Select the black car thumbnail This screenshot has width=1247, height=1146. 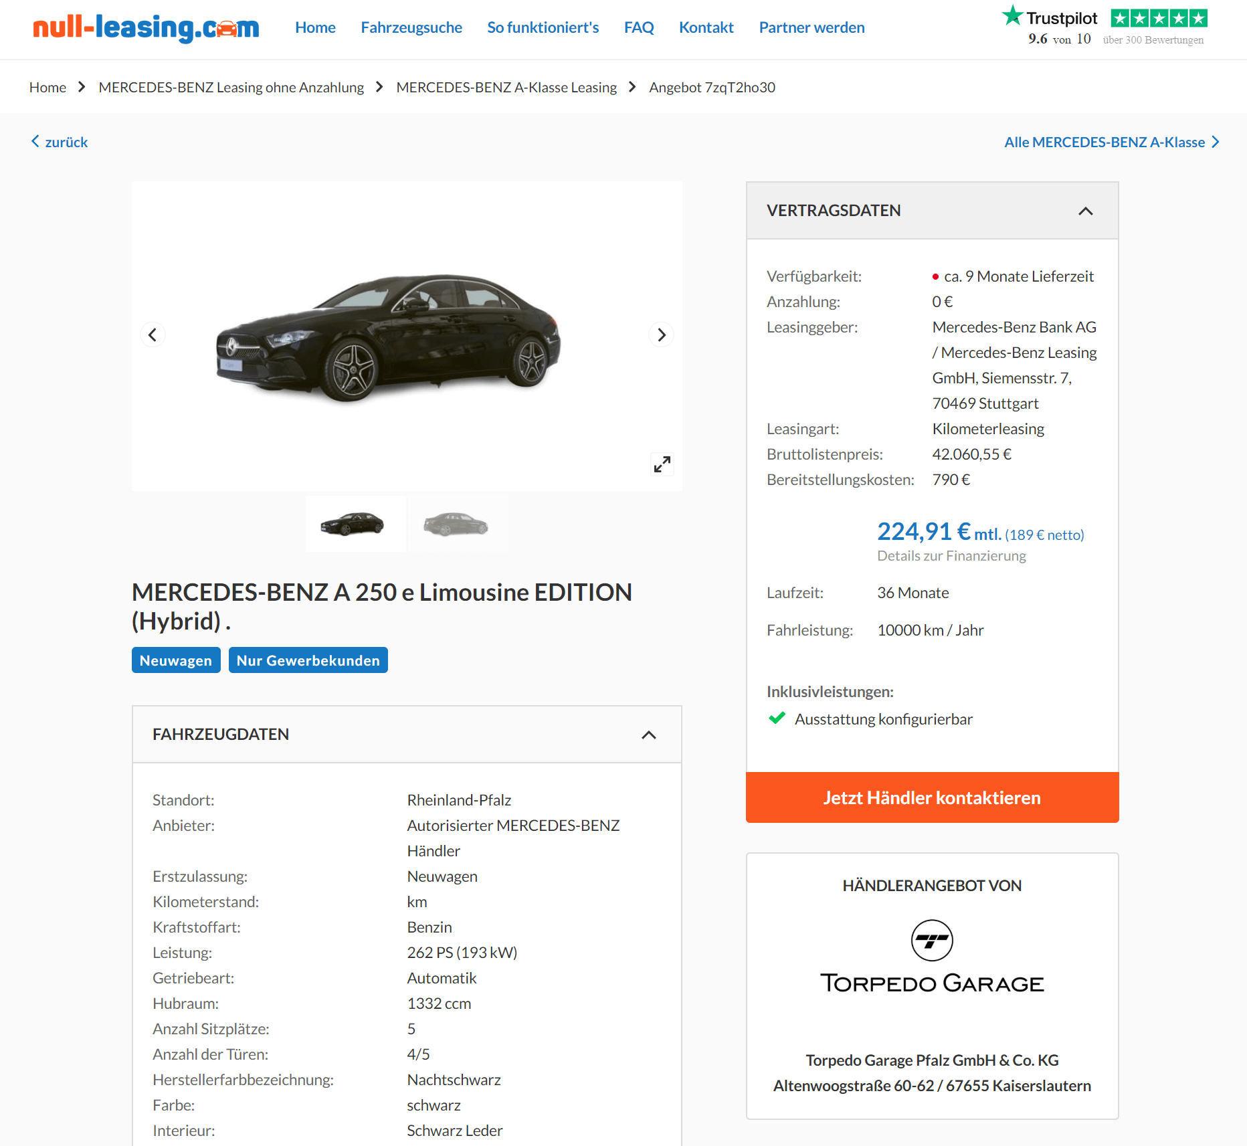click(x=355, y=524)
